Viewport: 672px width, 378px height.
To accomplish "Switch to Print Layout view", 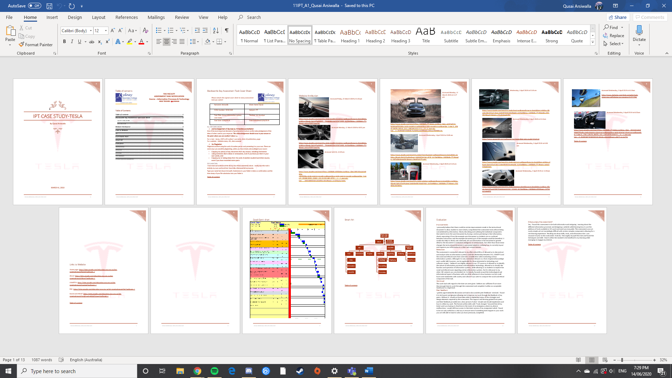I will tap(592, 360).
